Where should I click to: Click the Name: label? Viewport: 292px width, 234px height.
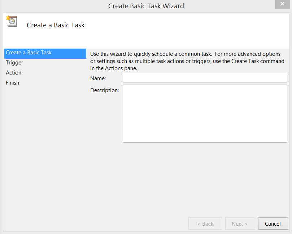(x=98, y=78)
